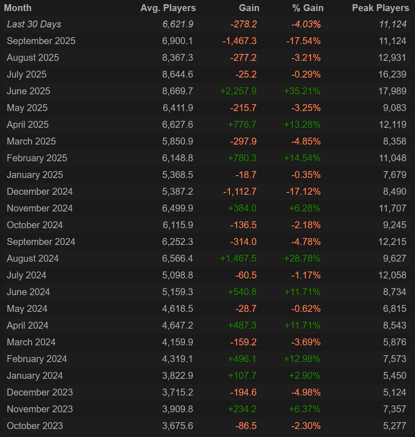Click the gain value +780.3
The width and height of the screenshot is (415, 437).
pos(242,158)
